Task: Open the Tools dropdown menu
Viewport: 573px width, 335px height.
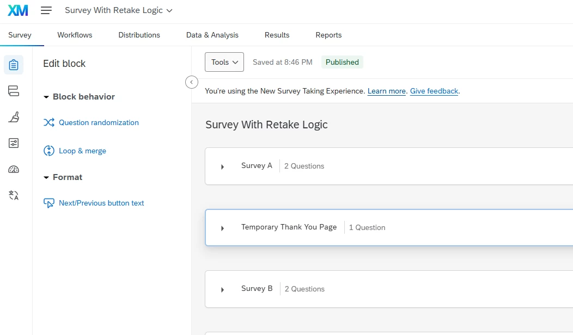Action: pyautogui.click(x=224, y=62)
